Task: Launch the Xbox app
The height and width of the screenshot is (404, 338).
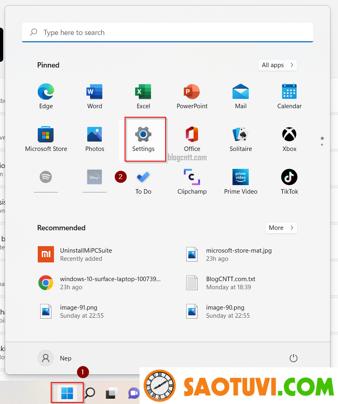Action: (x=289, y=139)
